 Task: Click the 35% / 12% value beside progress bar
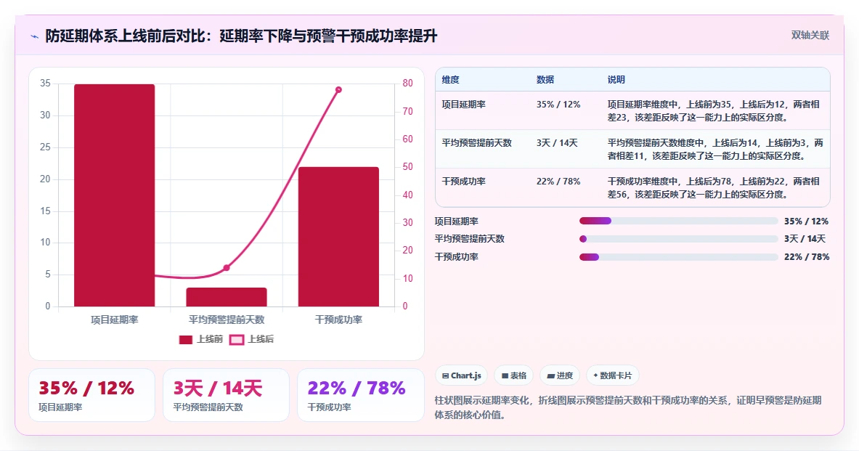pyautogui.click(x=807, y=222)
